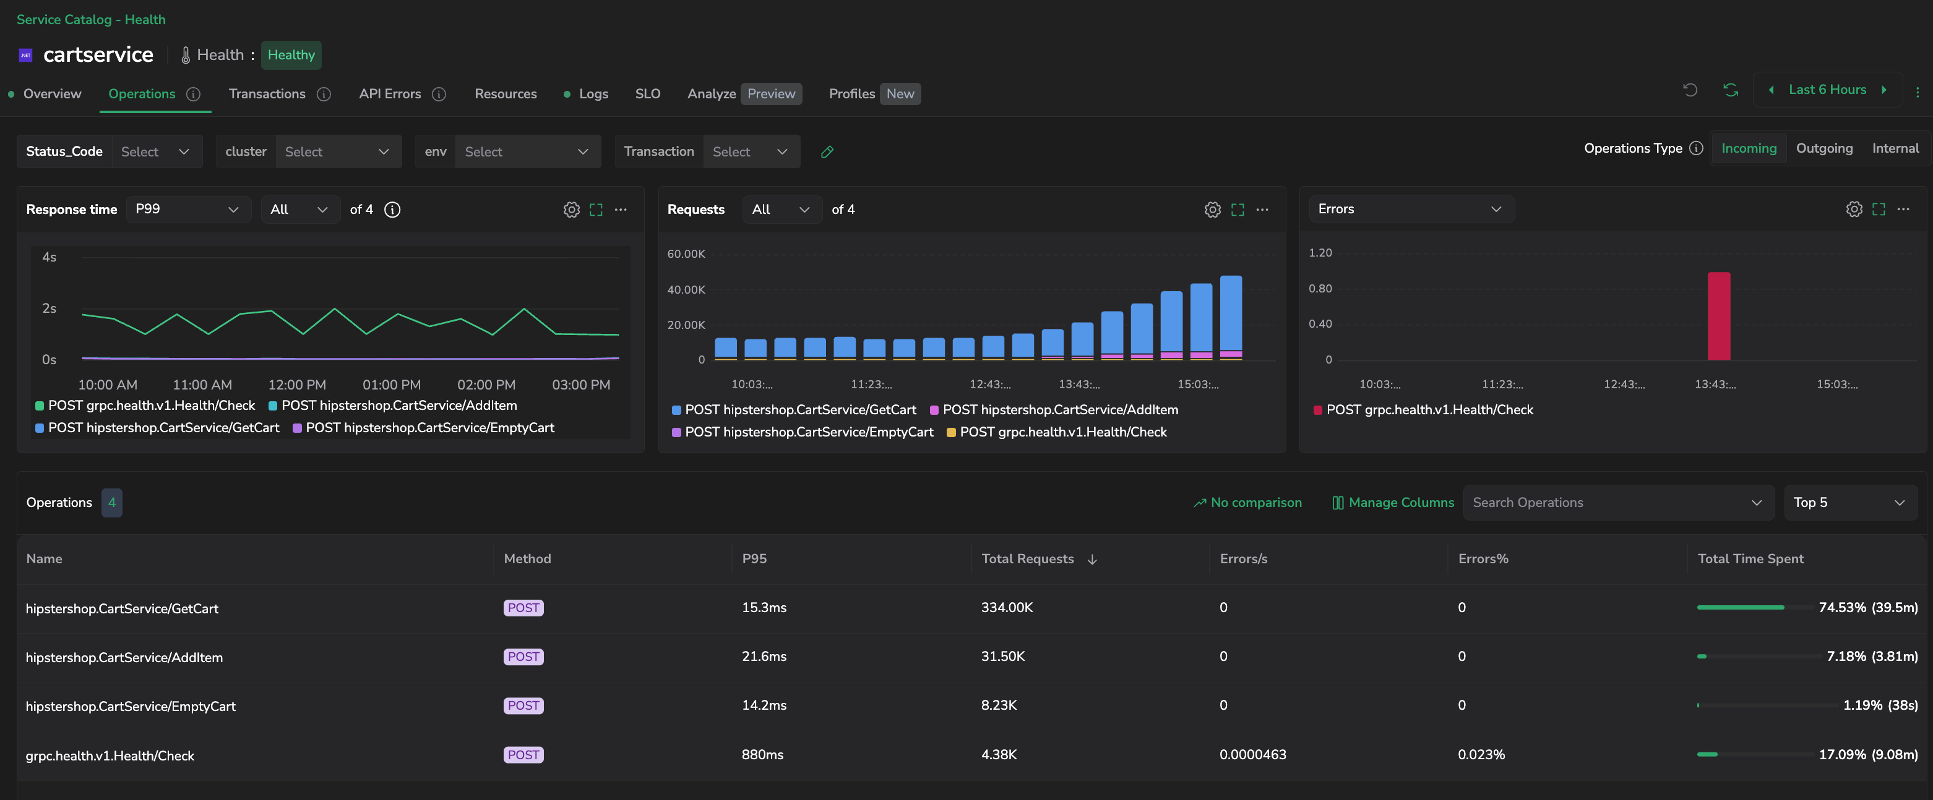1933x800 pixels.
Task: Expand Errors chart to fullscreen
Action: [1879, 208]
